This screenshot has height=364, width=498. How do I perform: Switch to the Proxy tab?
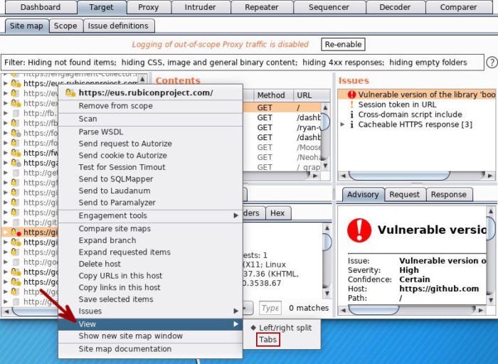pyautogui.click(x=148, y=7)
